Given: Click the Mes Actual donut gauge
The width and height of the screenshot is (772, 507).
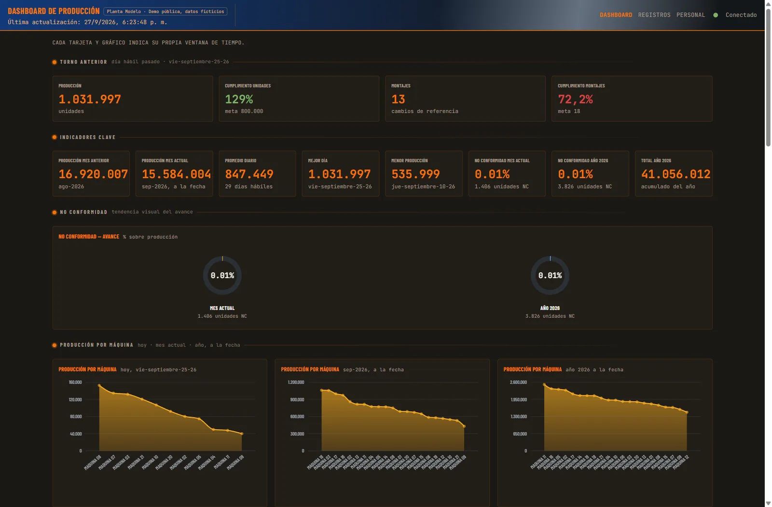Looking at the screenshot, I should click(222, 275).
